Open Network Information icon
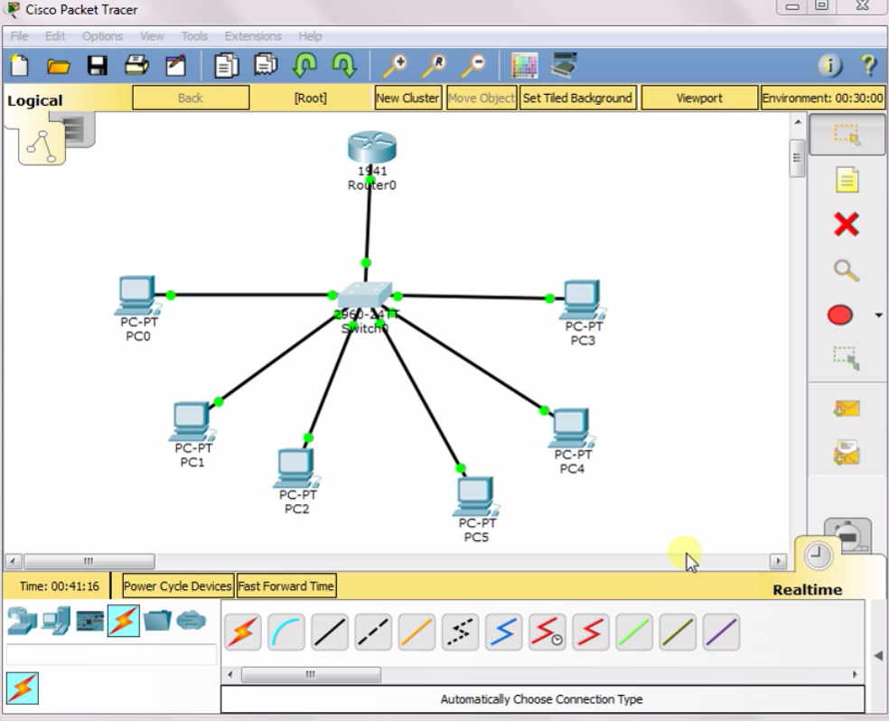This screenshot has height=721, width=889. coord(829,66)
